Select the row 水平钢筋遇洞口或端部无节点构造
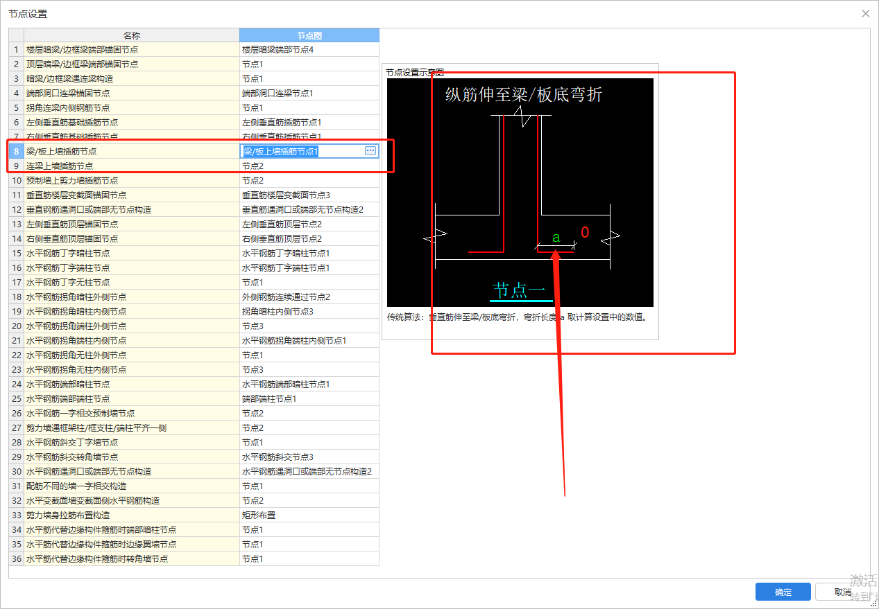Viewport: 879px width, 609px height. [194, 471]
